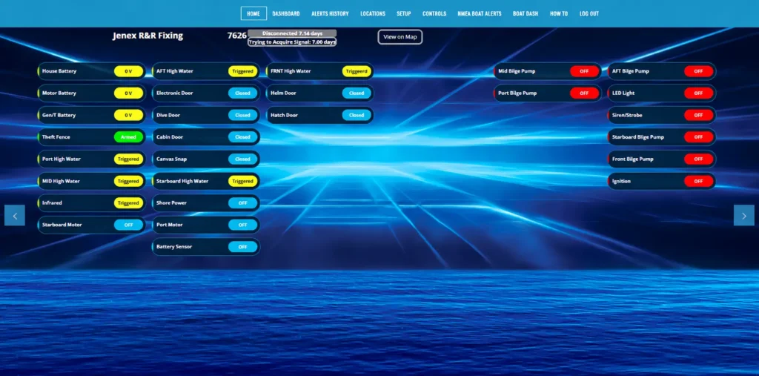The height and width of the screenshot is (376, 759).
Task: Go to next boat with right arrow
Action: pyautogui.click(x=744, y=216)
